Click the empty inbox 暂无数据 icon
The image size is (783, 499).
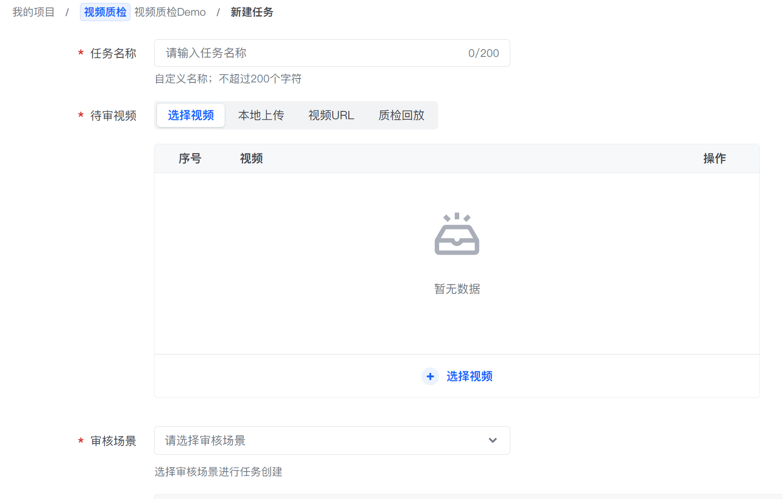point(457,234)
